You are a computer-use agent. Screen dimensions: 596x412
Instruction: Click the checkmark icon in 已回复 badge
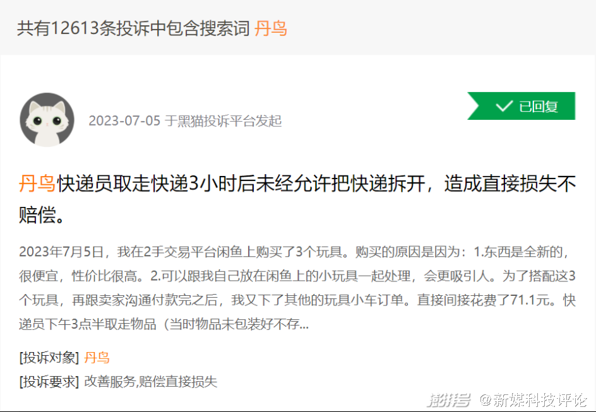(x=504, y=106)
